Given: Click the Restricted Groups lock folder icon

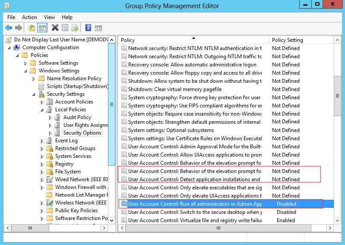Looking at the screenshot, I should pos(50,148).
